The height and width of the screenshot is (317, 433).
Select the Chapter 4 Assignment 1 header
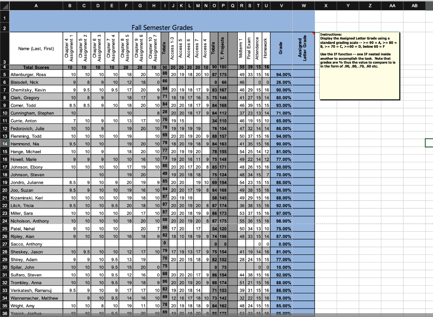69,48
